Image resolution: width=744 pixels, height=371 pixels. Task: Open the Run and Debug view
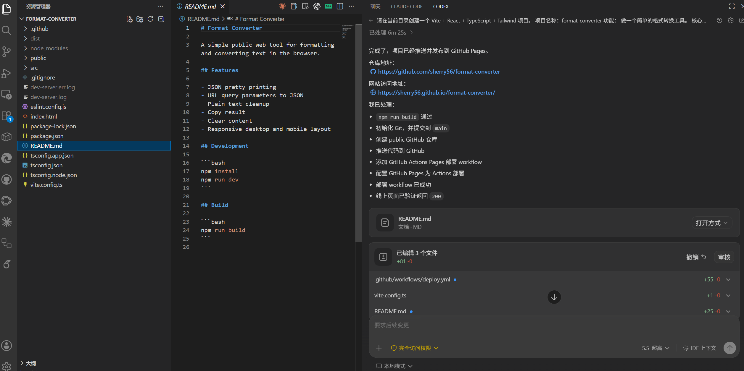pyautogui.click(x=7, y=73)
